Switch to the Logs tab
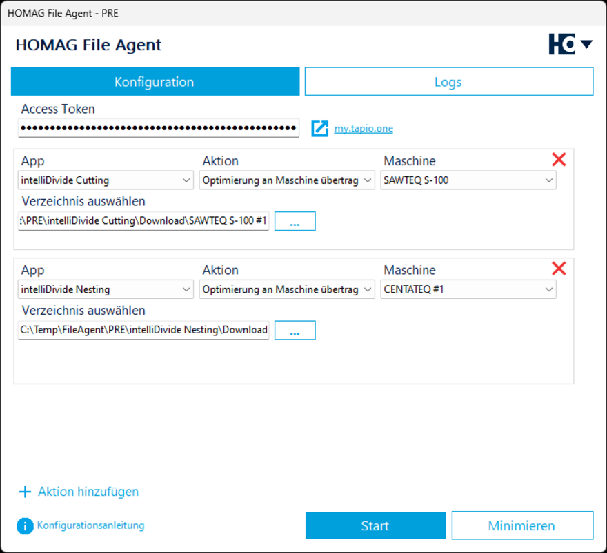Image resolution: width=607 pixels, height=553 pixels. (449, 81)
